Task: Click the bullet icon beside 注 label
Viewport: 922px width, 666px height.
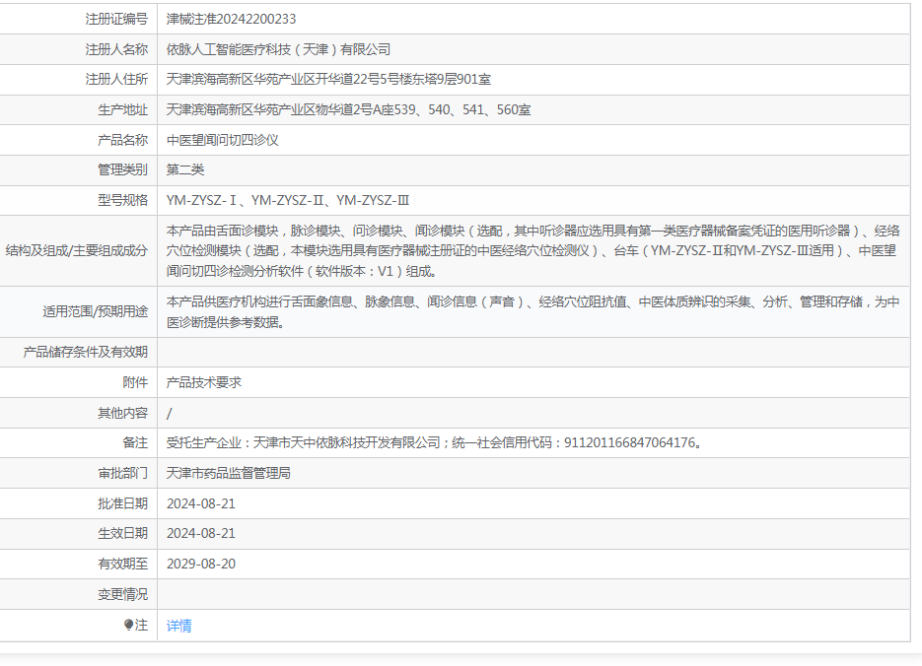Action: tap(128, 625)
